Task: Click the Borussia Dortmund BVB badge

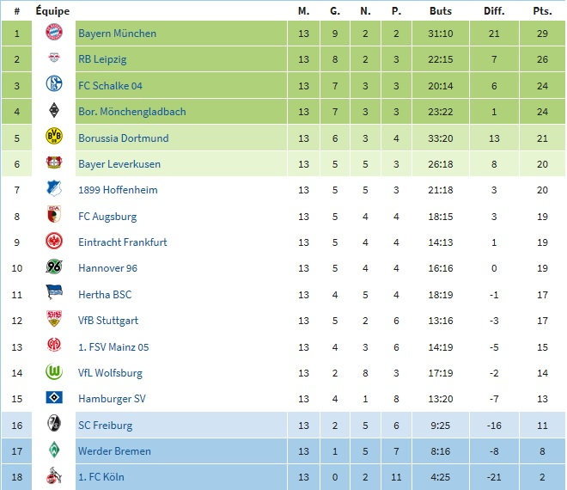Action: coord(54,138)
